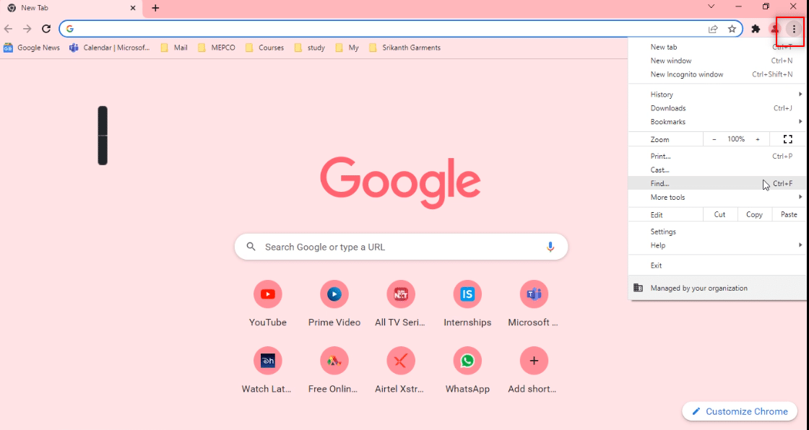Viewport: 809px width, 430px height.
Task: Open the Internships shortcut
Action: [467, 304]
